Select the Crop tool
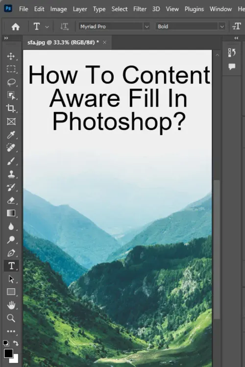 coord(11,108)
